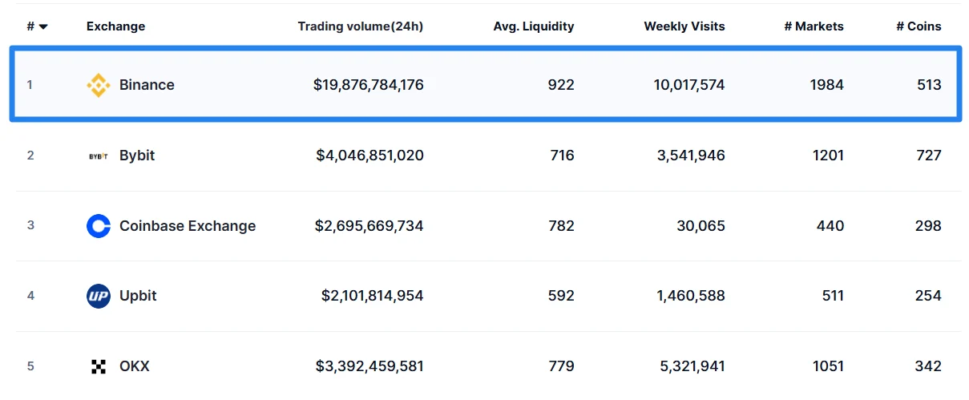Click Binance liquidity value 922
The height and width of the screenshot is (400, 969).
click(561, 85)
